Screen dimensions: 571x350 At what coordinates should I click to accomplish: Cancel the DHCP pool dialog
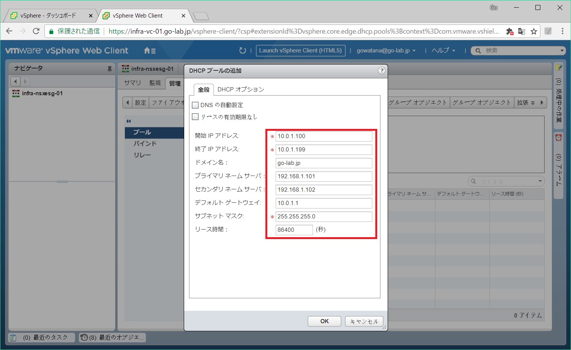(x=364, y=321)
